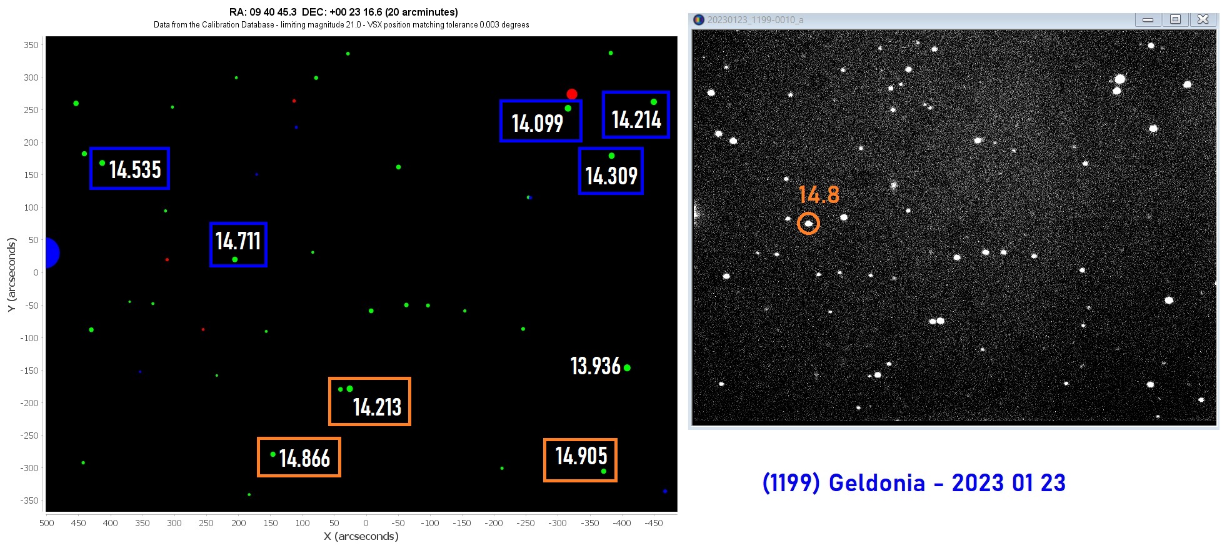Screen dimensions: 1227x553
Task: Click the RA DEC chart title text
Action: 343,12
